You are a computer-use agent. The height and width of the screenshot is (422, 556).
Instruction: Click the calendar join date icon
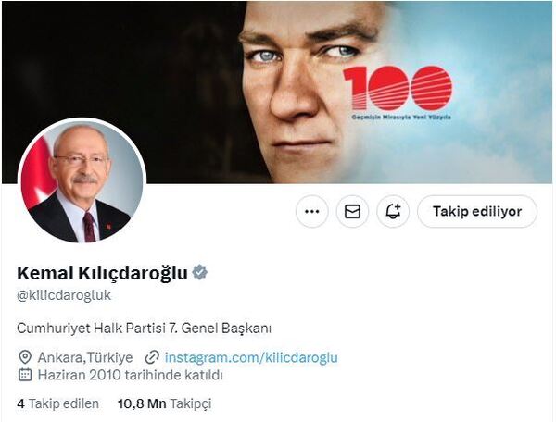pyautogui.click(x=25, y=375)
